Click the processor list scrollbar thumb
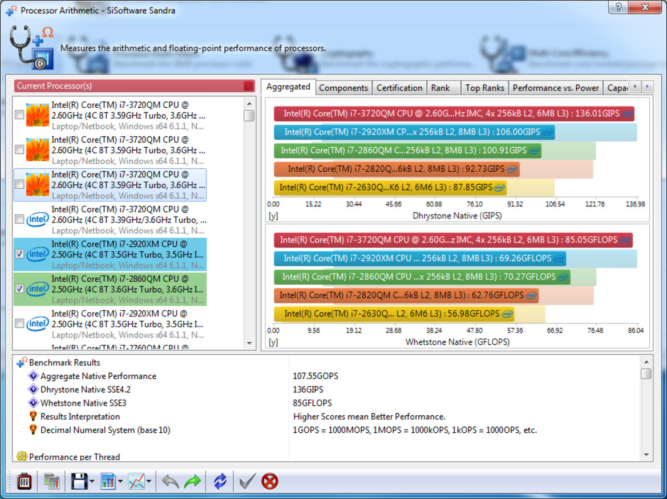 [x=249, y=116]
